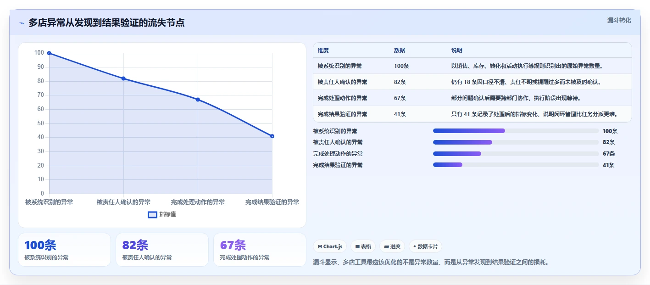Click the 41条 table data cell
Screen dimensions: 650x285
(400, 114)
